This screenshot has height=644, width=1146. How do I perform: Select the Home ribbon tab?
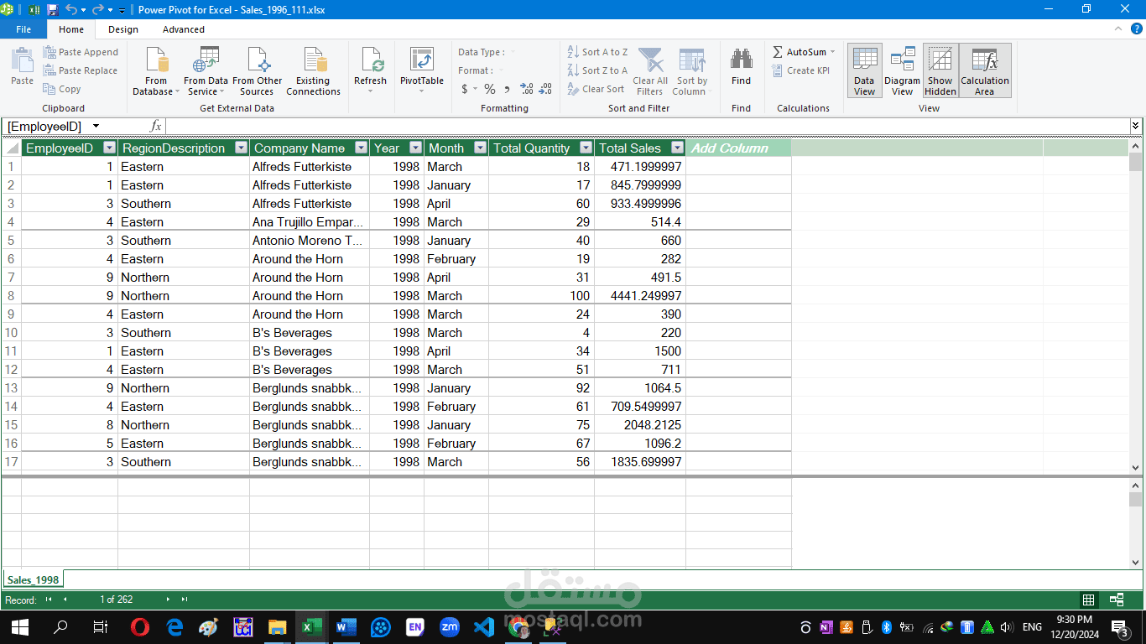coord(71,29)
